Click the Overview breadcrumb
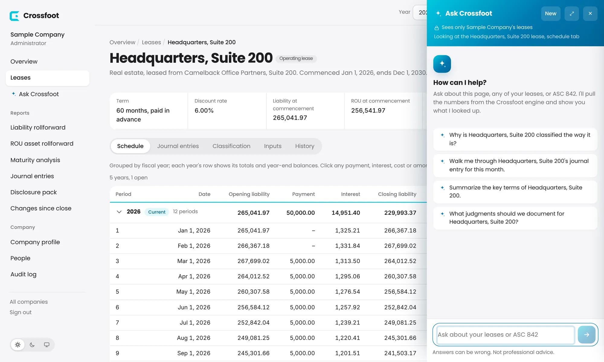Screen dimensions: 604x362 tap(122, 42)
